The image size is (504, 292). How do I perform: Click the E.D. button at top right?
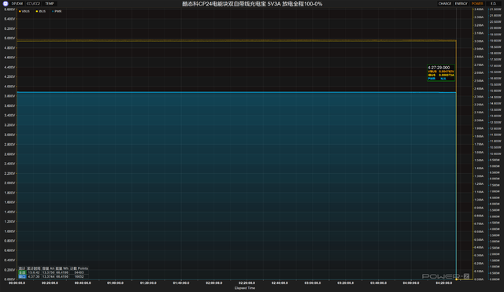[x=494, y=3]
